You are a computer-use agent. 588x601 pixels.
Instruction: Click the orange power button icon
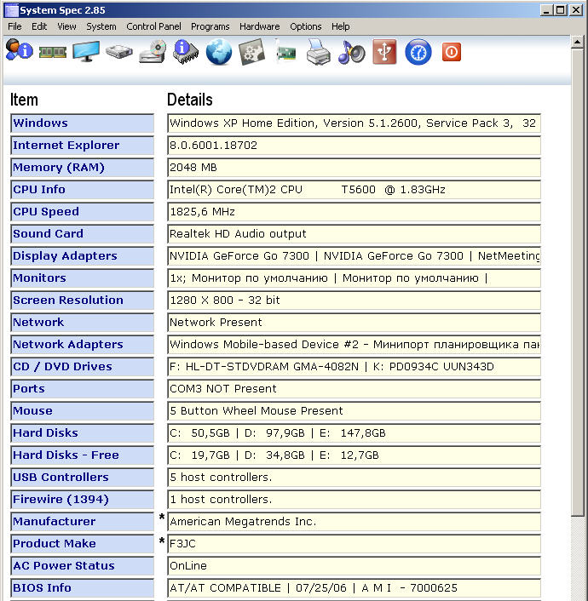point(452,53)
